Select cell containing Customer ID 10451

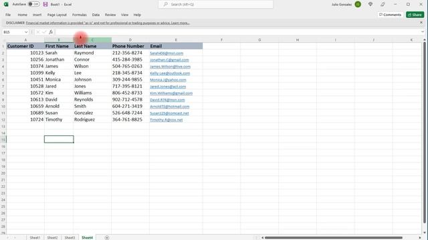pyautogui.click(x=25, y=79)
